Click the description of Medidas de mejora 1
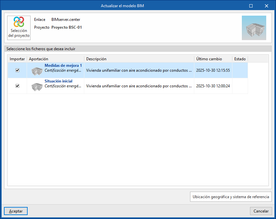The width and height of the screenshot is (276, 219). click(x=139, y=70)
